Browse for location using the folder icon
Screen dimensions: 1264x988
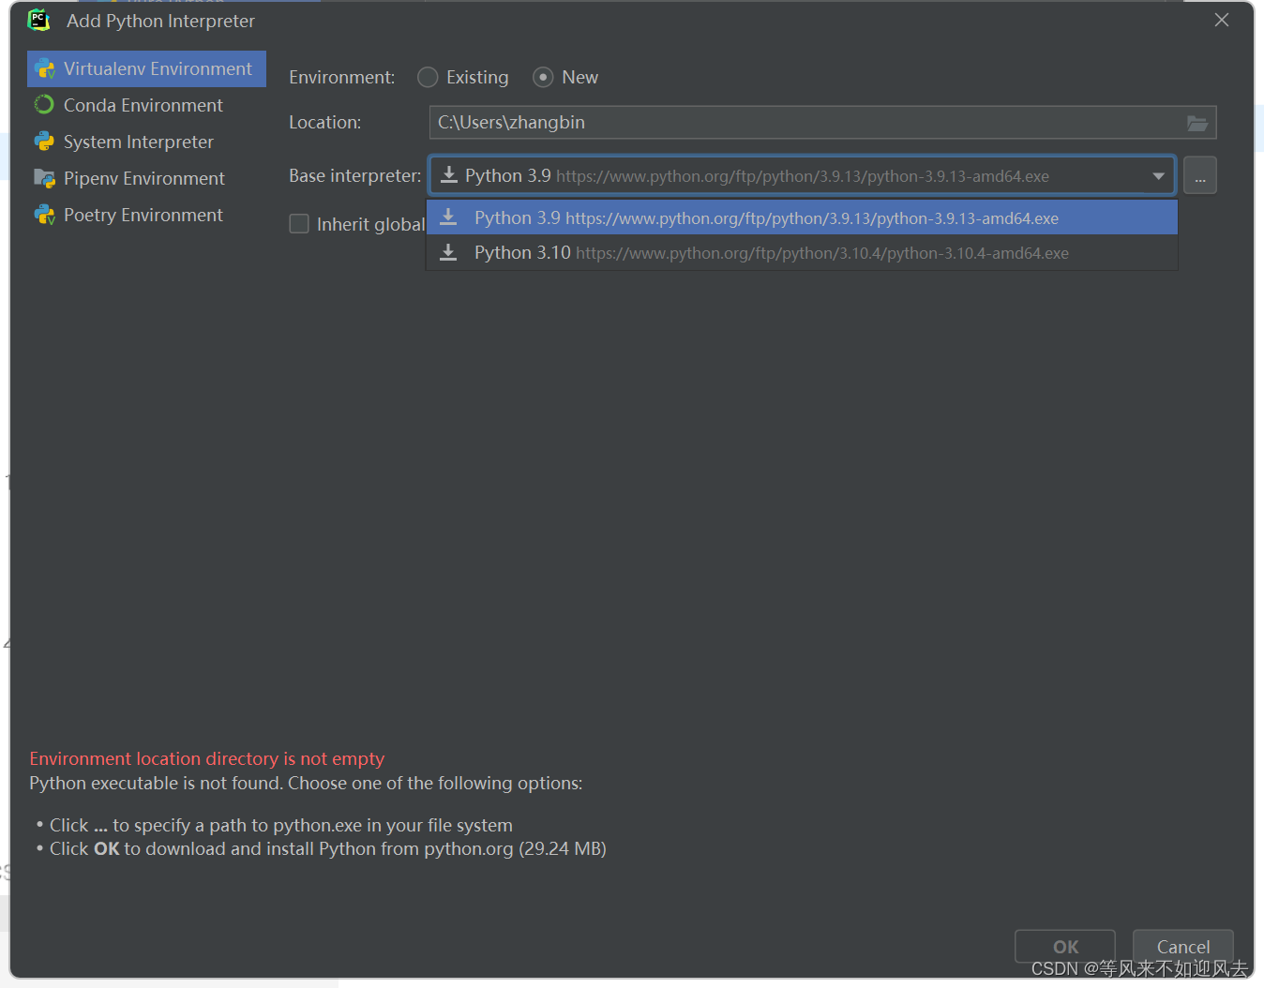pyautogui.click(x=1197, y=123)
